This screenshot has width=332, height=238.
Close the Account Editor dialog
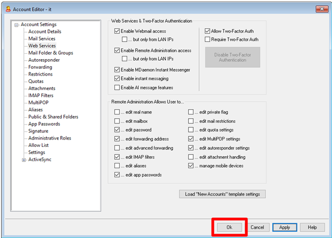(x=321, y=7)
